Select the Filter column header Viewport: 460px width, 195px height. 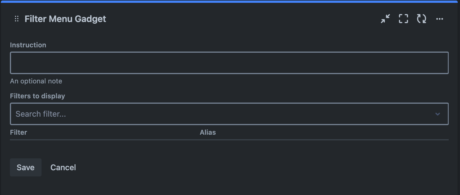click(18, 132)
